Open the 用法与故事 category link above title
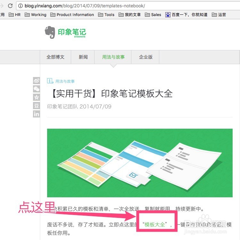Image resolution: width=240 pixels, height=240 pixels. coord(65,81)
